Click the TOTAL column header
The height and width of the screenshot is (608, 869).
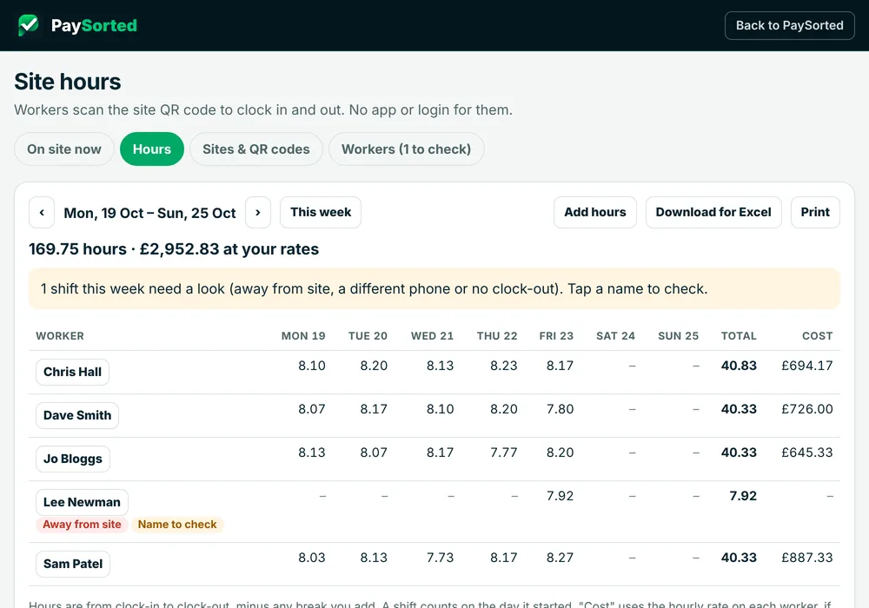pos(738,336)
